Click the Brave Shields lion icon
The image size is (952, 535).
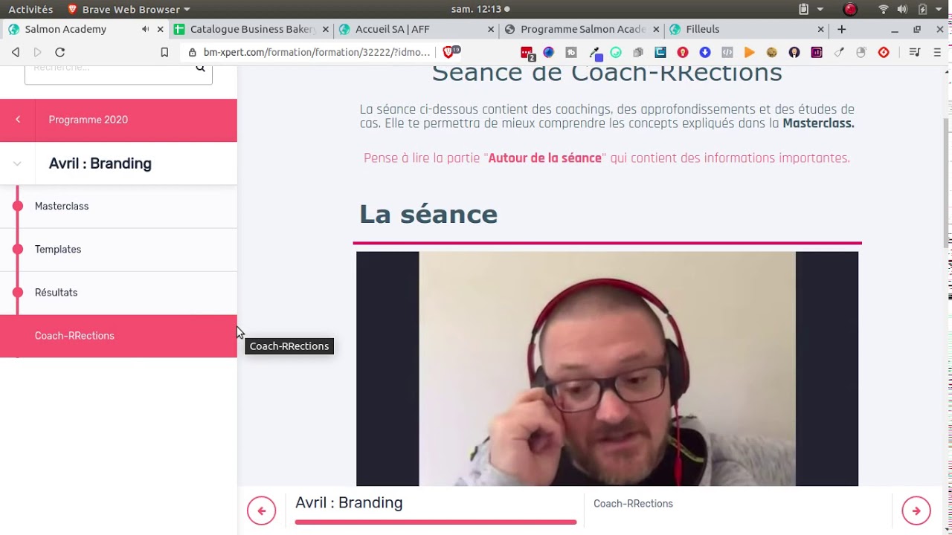[448, 52]
